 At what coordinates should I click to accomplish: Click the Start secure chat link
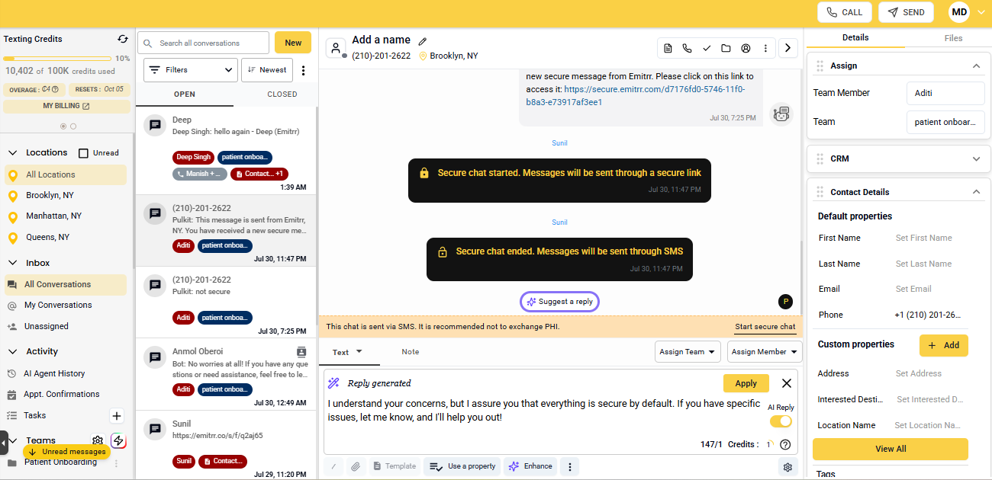click(765, 327)
